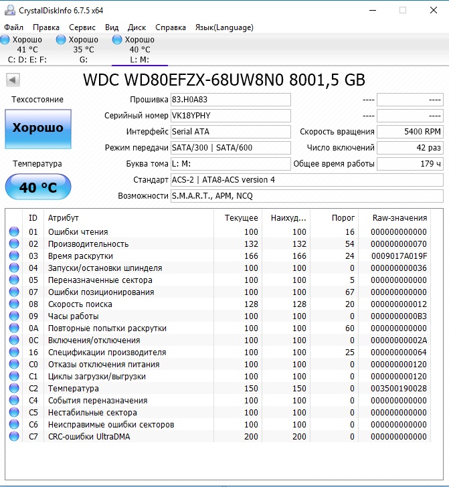Click the ID column header
Viewport: 449px width, 487px height.
pos(33,217)
